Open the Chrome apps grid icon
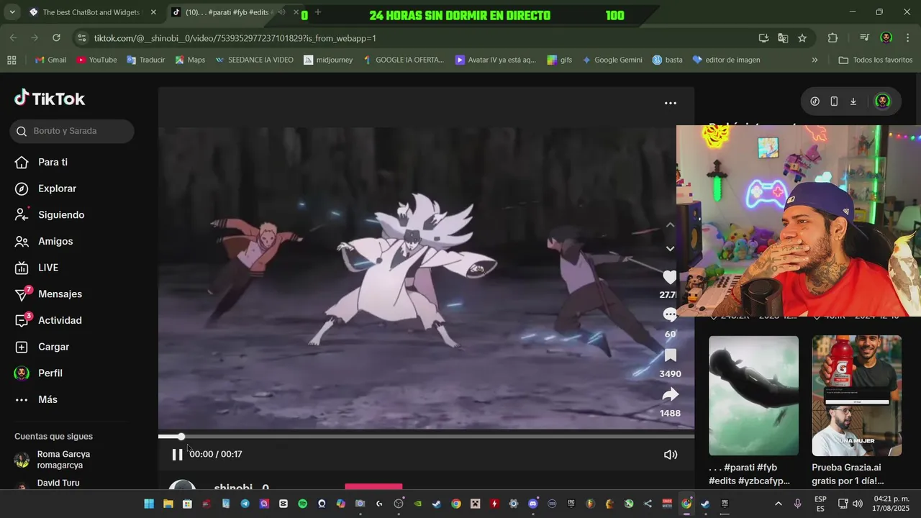The width and height of the screenshot is (921, 518). tap(12, 60)
